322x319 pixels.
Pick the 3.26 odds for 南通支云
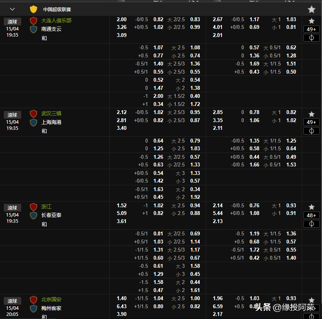[x=121, y=27]
